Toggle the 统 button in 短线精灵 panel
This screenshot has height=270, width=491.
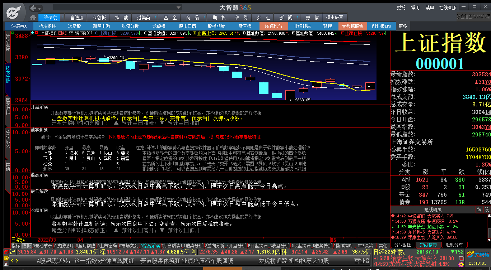click(479, 210)
